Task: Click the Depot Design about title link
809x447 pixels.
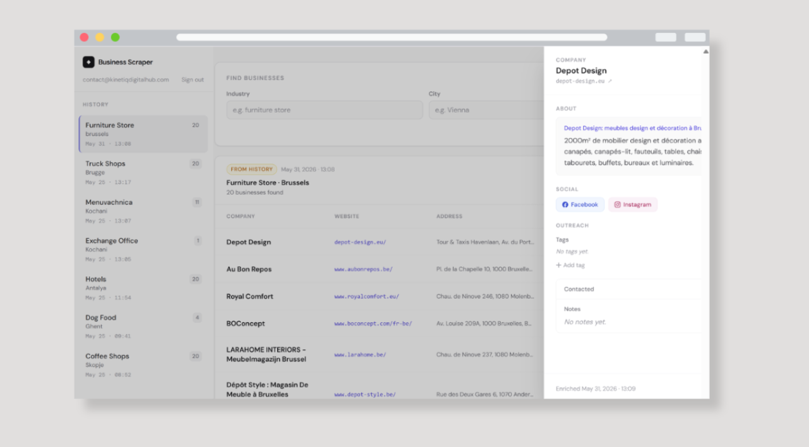Action: point(633,128)
